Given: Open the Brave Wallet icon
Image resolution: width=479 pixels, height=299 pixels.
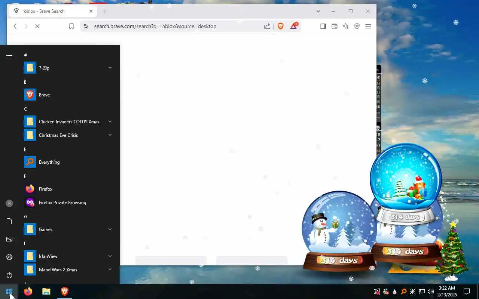Looking at the screenshot, I should pyautogui.click(x=335, y=26).
